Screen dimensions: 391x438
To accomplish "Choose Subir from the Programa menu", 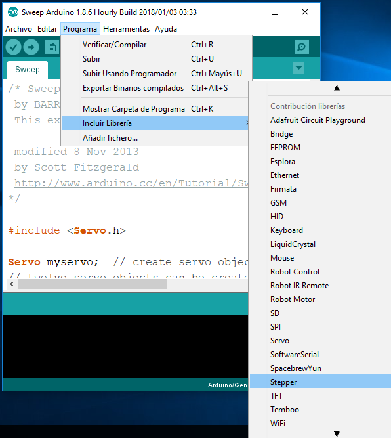I will 155,59.
